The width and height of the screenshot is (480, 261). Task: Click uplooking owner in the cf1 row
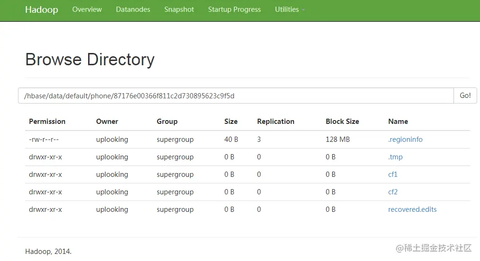point(112,175)
